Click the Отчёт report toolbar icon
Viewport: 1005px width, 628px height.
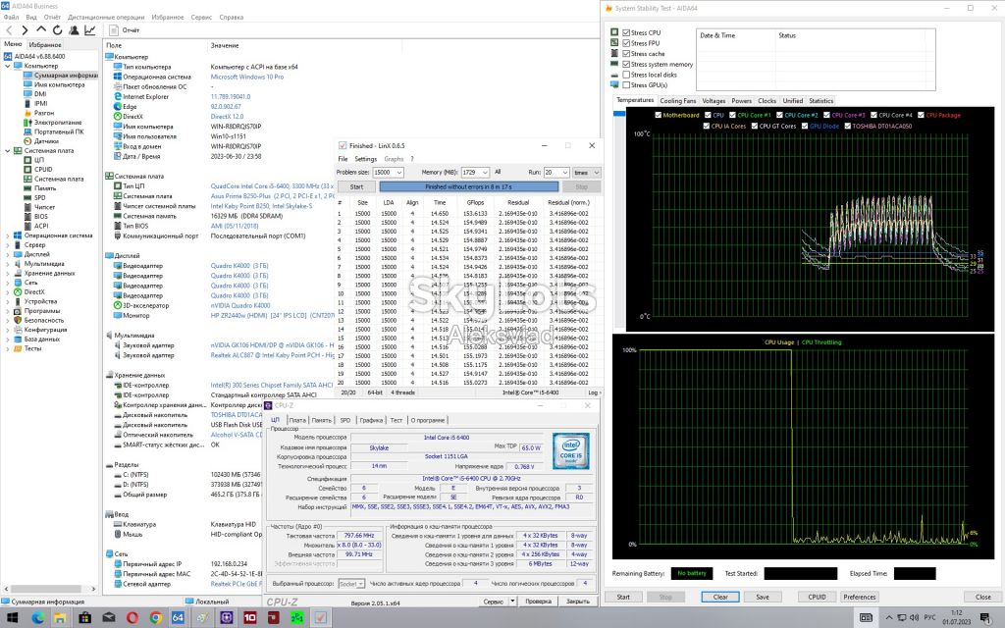tap(114, 30)
